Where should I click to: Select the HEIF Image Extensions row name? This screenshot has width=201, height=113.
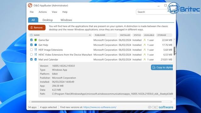point(51,50)
